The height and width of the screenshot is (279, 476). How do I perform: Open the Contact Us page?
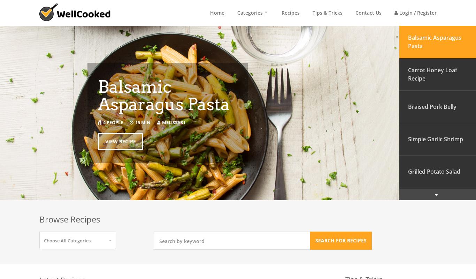tap(368, 13)
